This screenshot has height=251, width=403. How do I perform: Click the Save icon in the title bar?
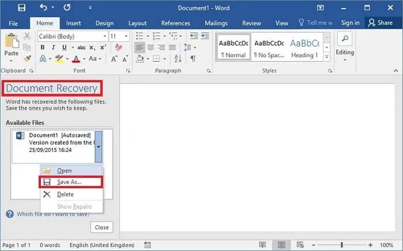click(21, 8)
